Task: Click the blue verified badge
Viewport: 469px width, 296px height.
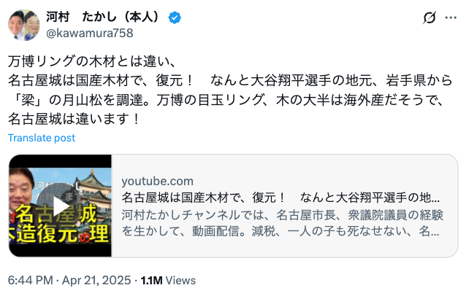Action: coord(175,17)
